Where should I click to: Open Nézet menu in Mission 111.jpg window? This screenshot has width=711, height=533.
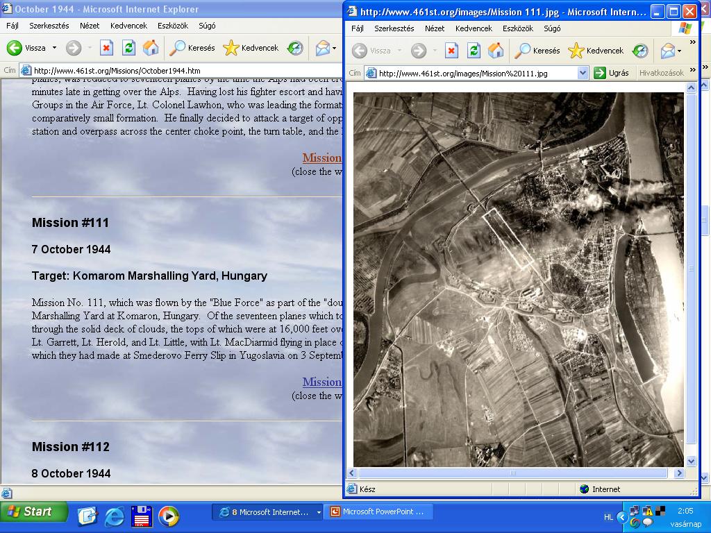435,28
